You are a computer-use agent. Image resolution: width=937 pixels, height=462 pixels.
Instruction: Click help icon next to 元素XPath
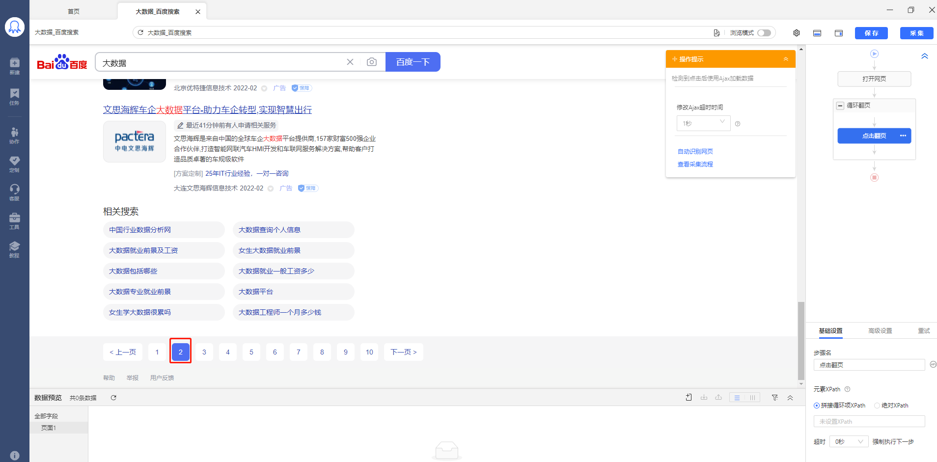[847, 389]
